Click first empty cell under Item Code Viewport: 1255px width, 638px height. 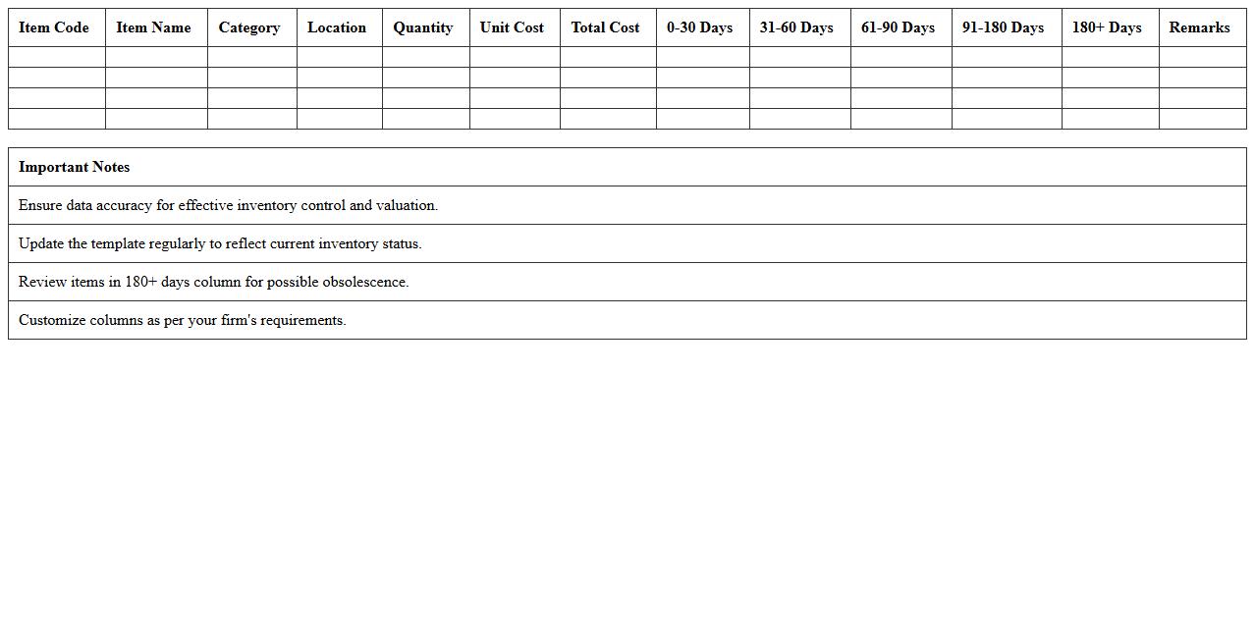(56, 57)
